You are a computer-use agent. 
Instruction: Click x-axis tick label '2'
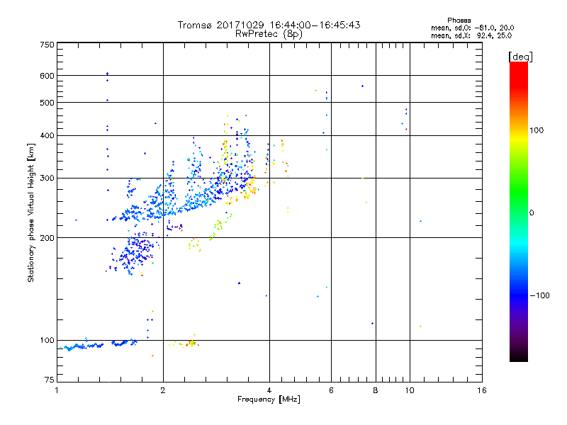[163, 390]
